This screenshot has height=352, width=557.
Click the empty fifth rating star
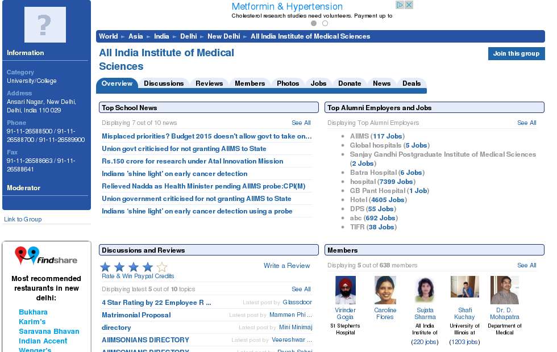click(162, 267)
